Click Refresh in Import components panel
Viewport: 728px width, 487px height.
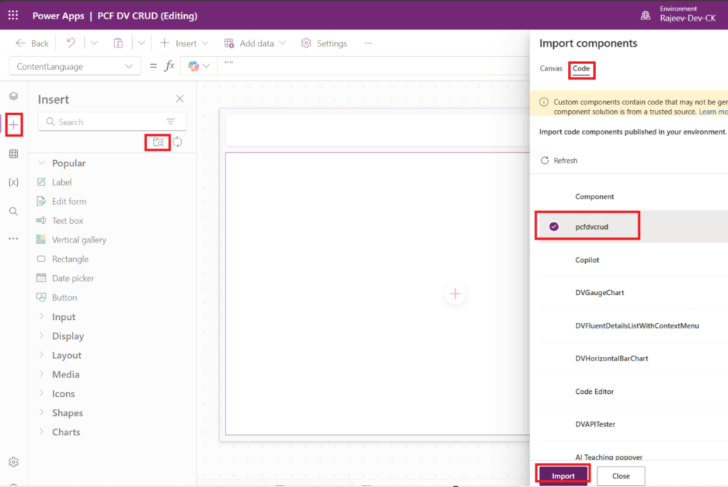[x=559, y=161]
